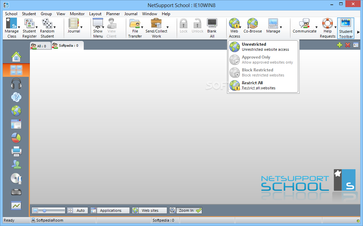Expand Student Register dropdown arrow
Viewport: 363px width, 226px height.
[37, 27]
